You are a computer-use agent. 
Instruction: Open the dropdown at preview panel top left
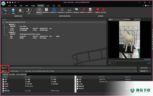[117, 20]
